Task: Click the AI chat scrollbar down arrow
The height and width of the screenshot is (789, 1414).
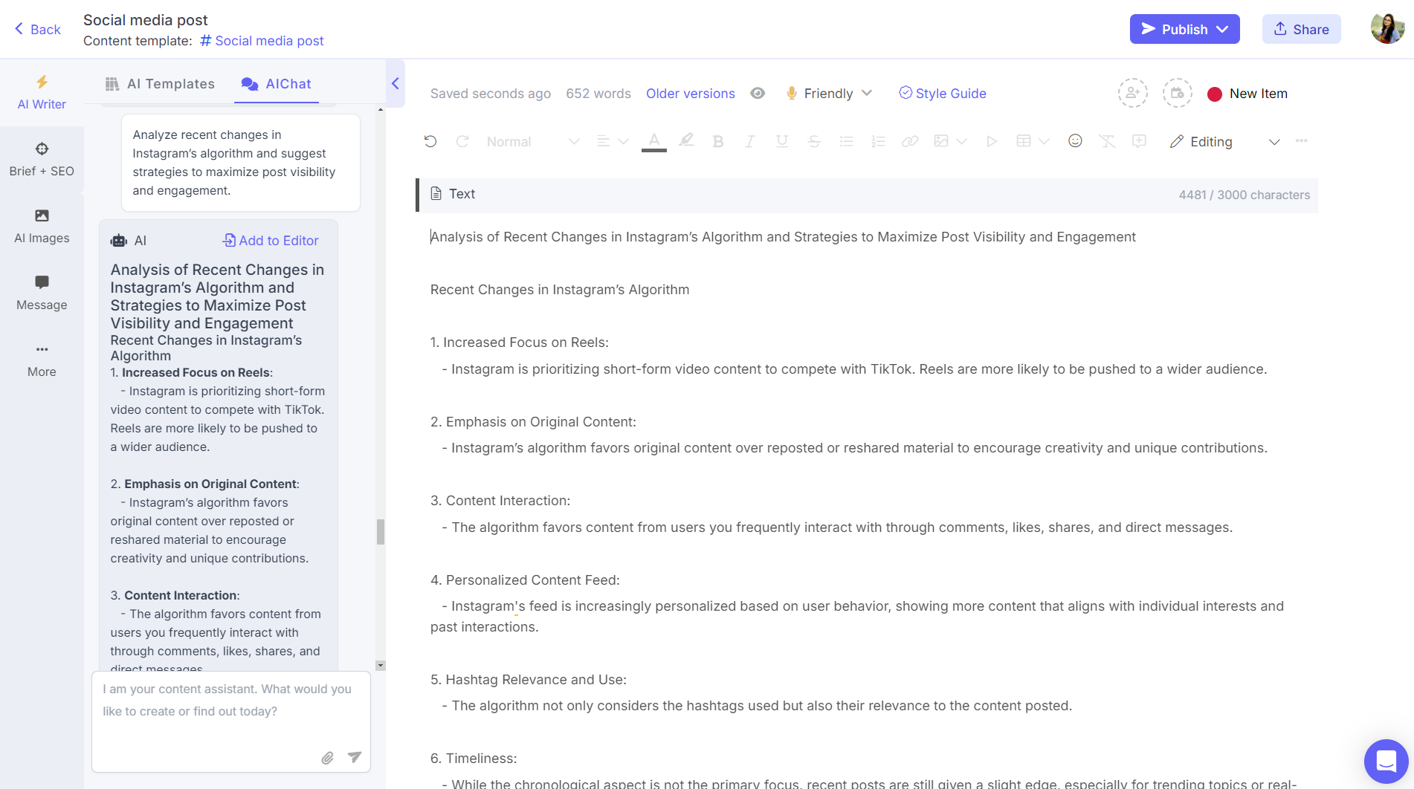Action: (381, 666)
